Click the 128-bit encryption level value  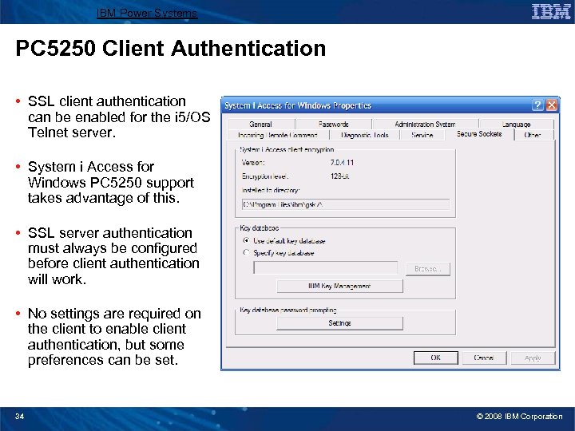tap(339, 176)
